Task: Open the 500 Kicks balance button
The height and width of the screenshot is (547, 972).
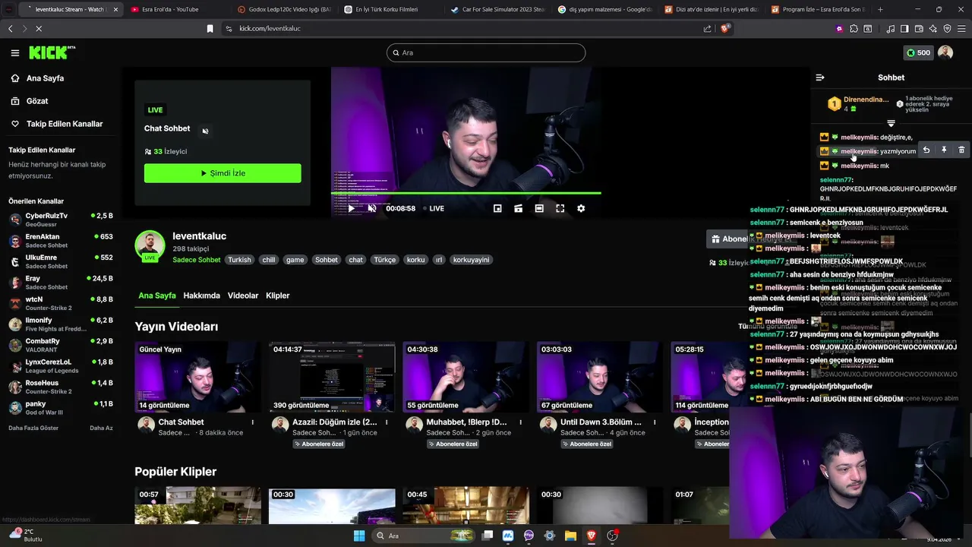Action: (x=918, y=52)
